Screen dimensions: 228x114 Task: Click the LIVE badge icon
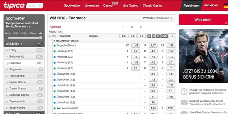pyautogui.click(x=164, y=36)
